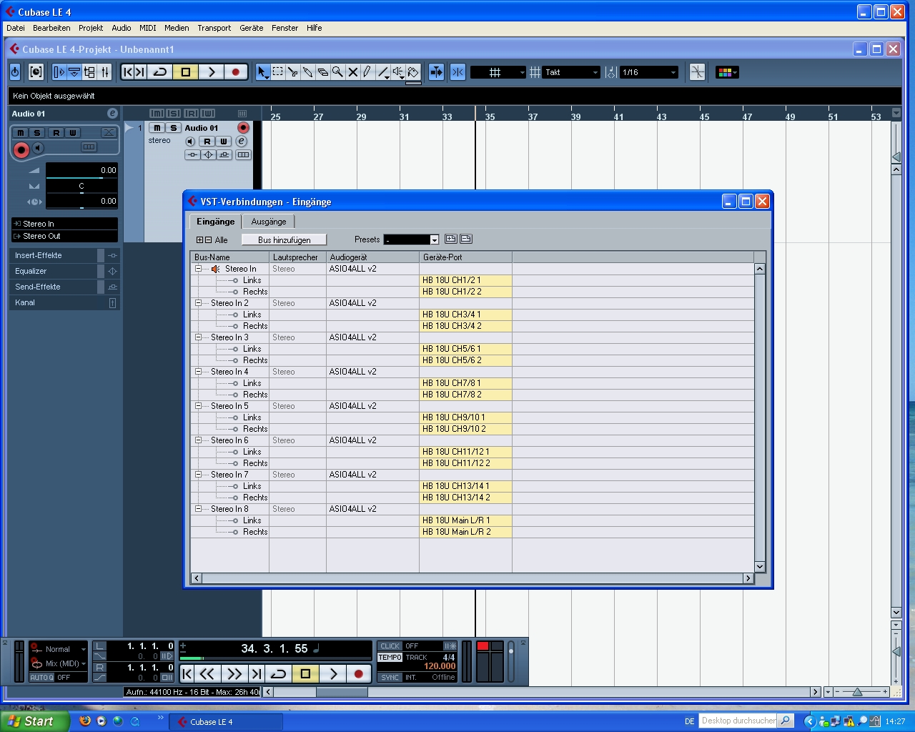
Task: Click the desktop search magnifier icon in taskbar
Action: pos(785,721)
